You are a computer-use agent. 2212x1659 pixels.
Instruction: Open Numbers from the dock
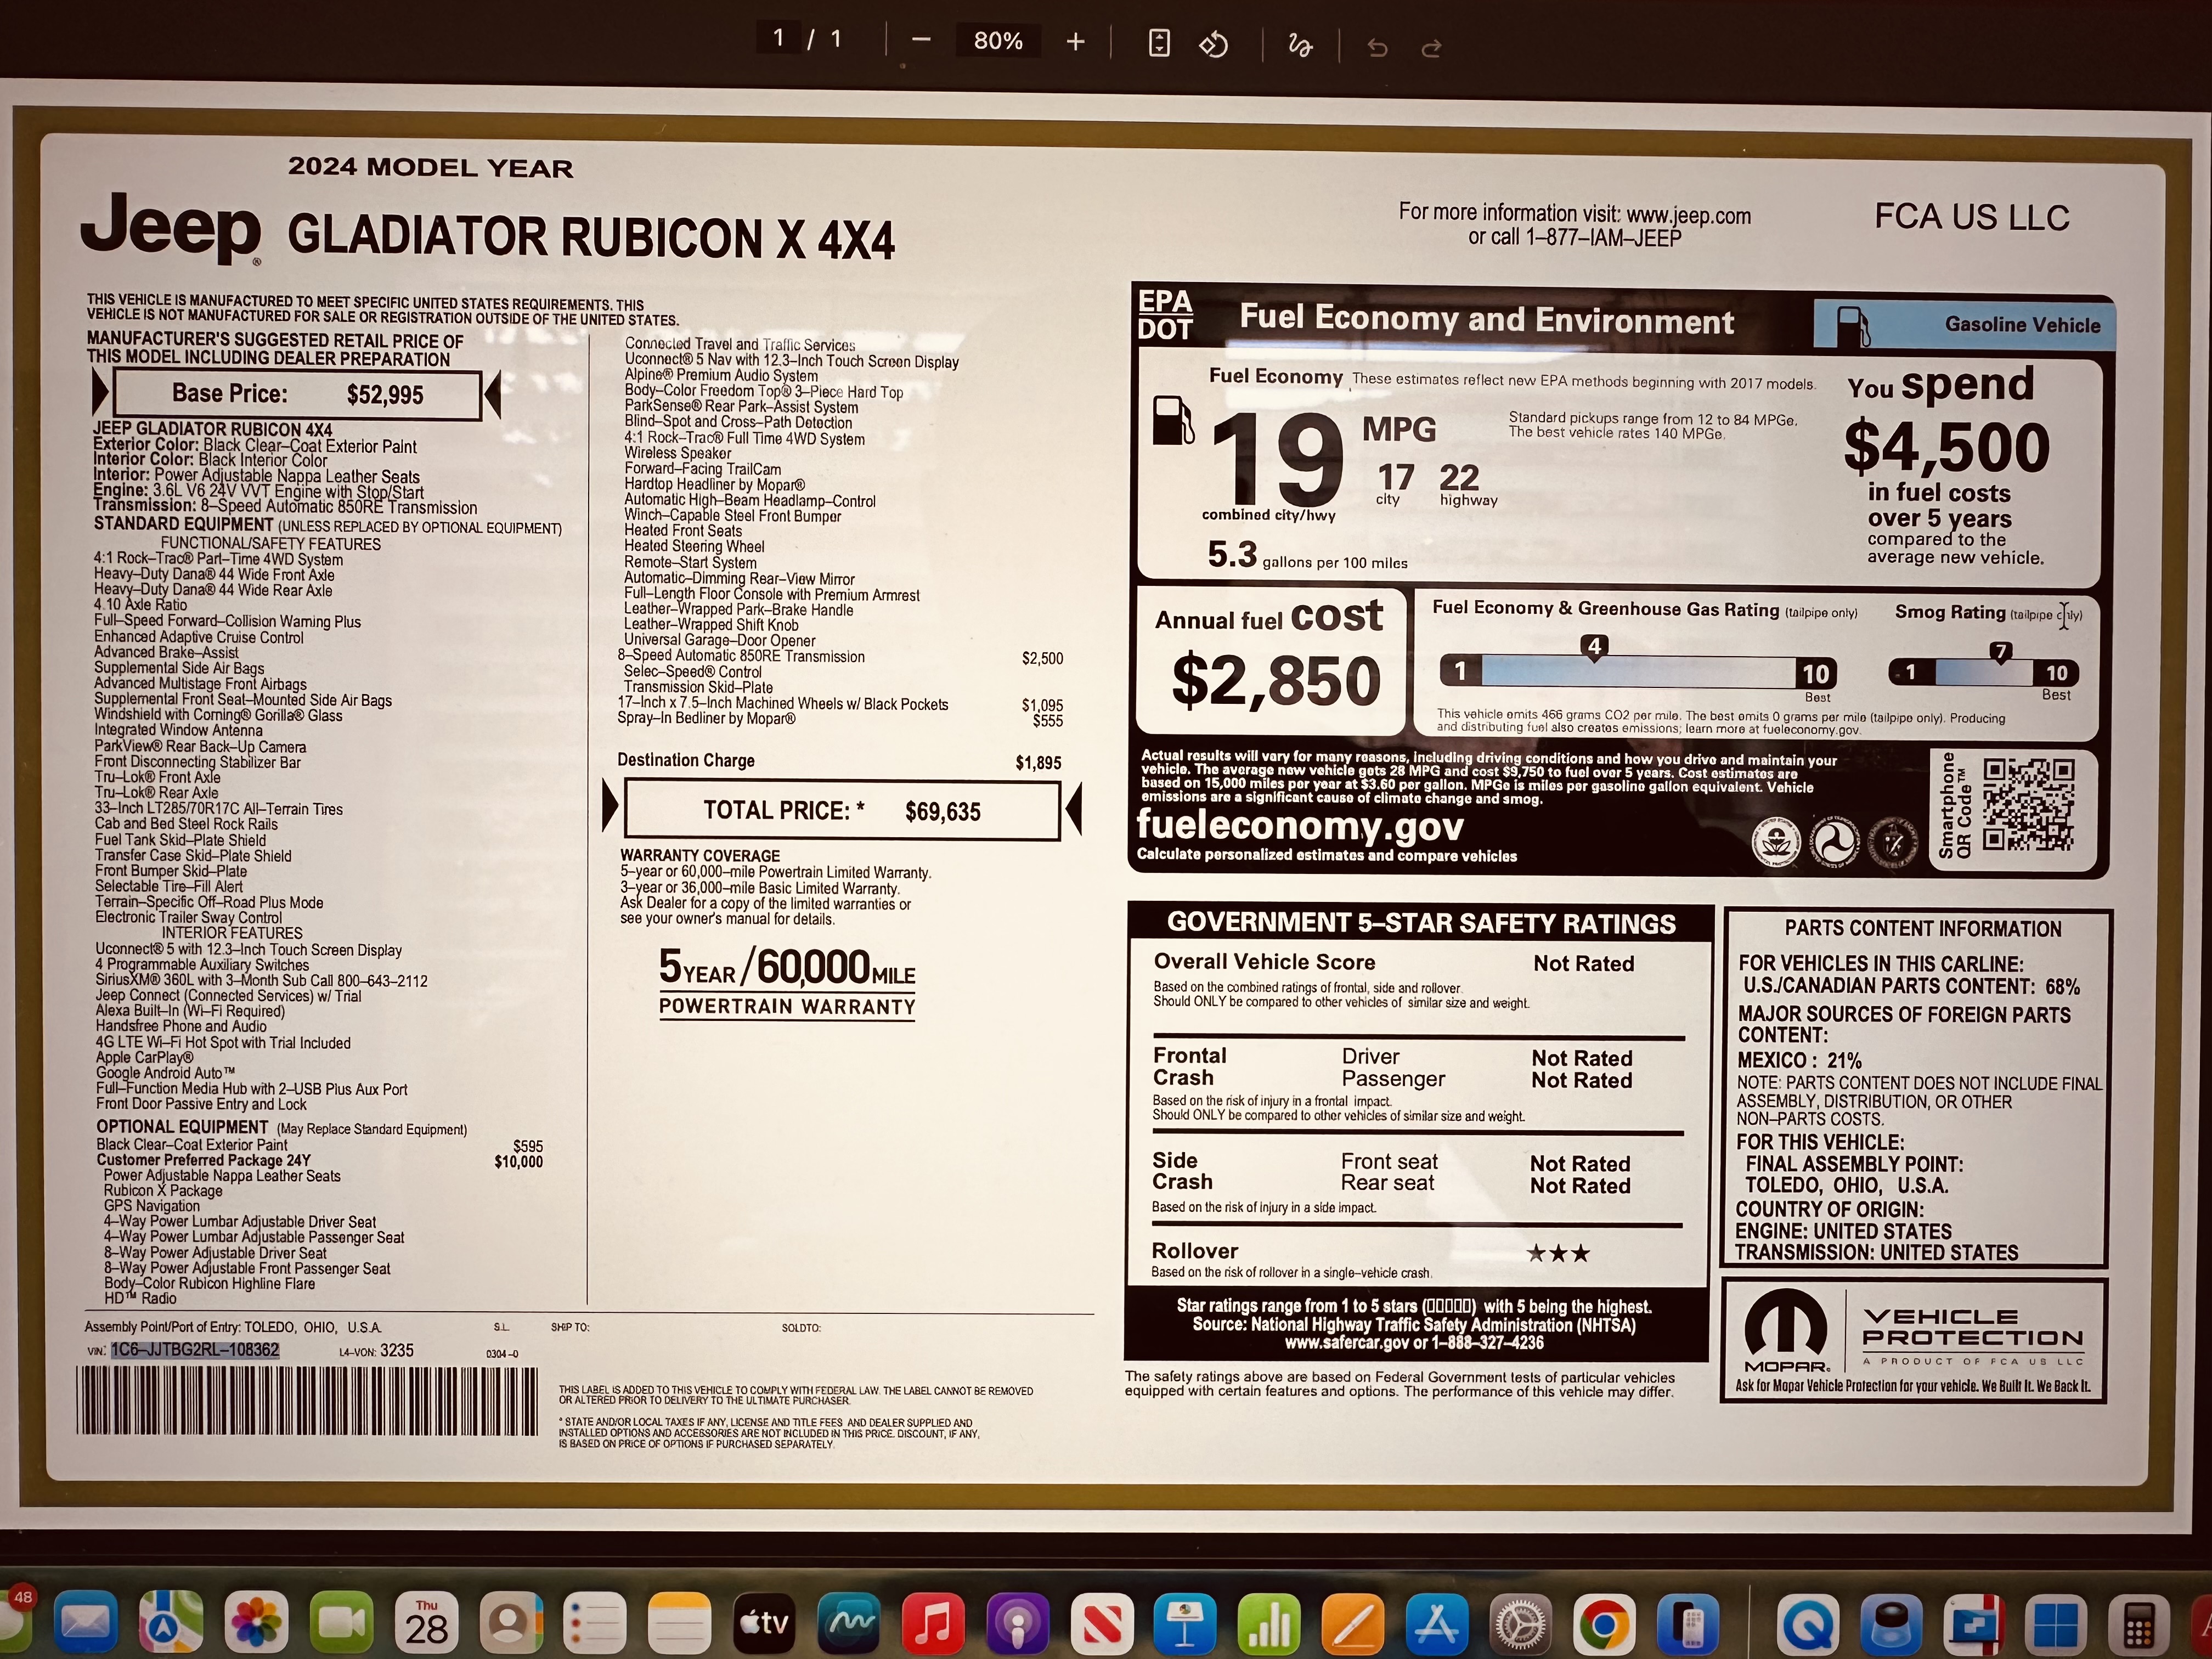1269,1622
